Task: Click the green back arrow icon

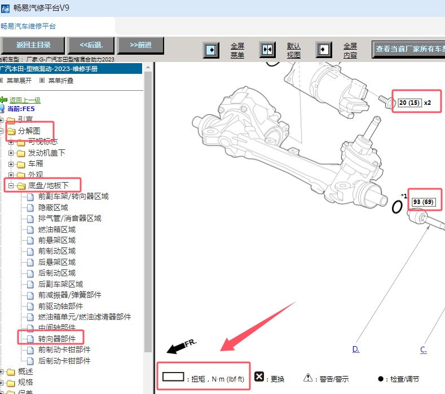Action: [3, 100]
